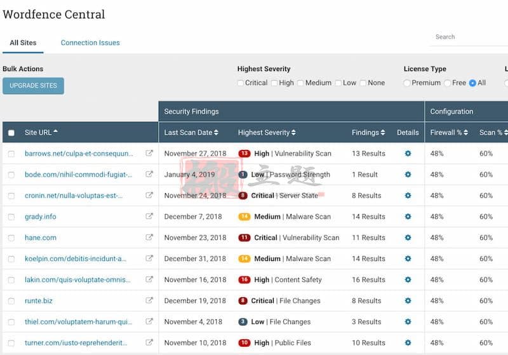Image resolution: width=508 pixels, height=355 pixels.
Task: Open external link icon for turner.com row
Action: [149, 343]
